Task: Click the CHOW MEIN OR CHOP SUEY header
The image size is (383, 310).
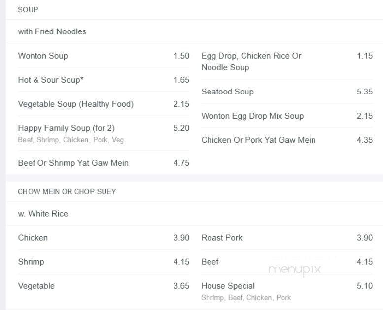Action: [x=67, y=191]
